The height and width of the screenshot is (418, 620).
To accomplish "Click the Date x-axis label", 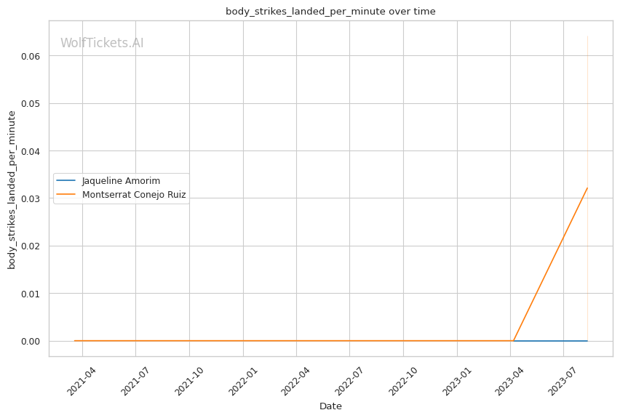I will [x=330, y=406].
